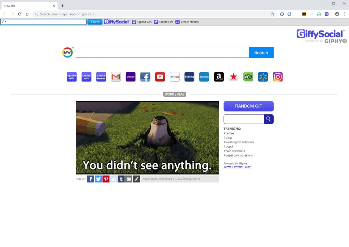Launch the YouTube quick-access icon
349x247 pixels.
click(x=160, y=76)
